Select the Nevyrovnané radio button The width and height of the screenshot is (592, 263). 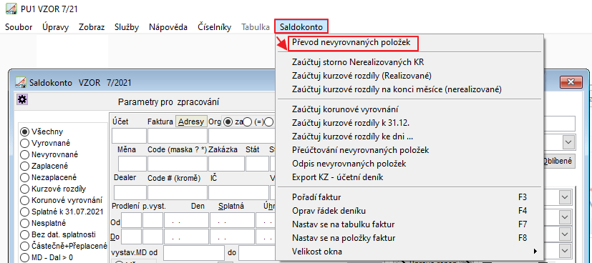point(24,154)
